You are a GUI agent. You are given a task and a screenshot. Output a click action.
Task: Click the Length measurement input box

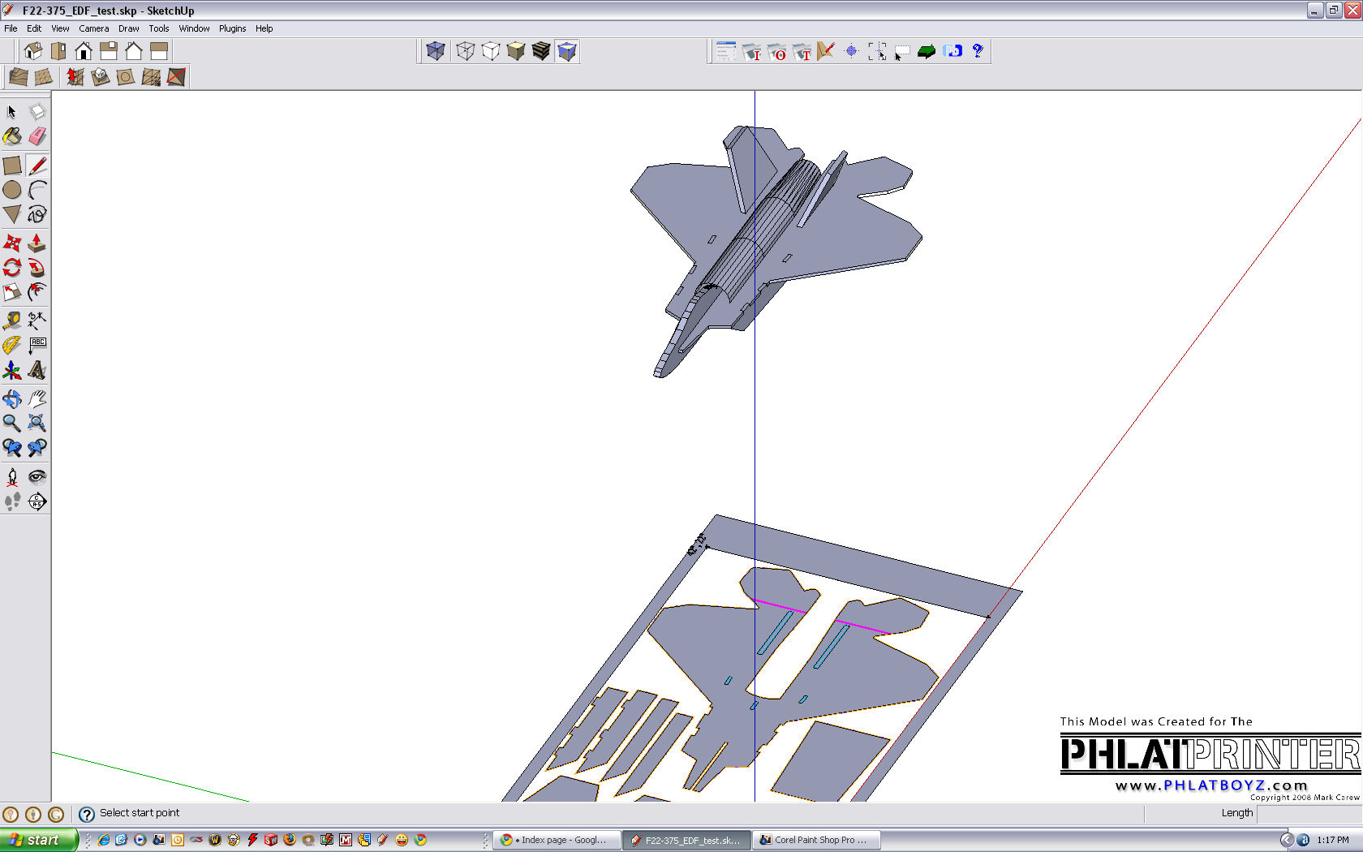[1308, 813]
